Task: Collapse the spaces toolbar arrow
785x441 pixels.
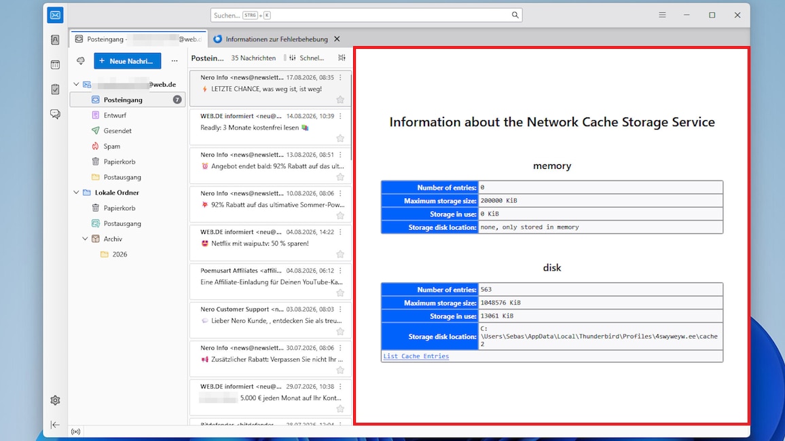Action: (55, 425)
